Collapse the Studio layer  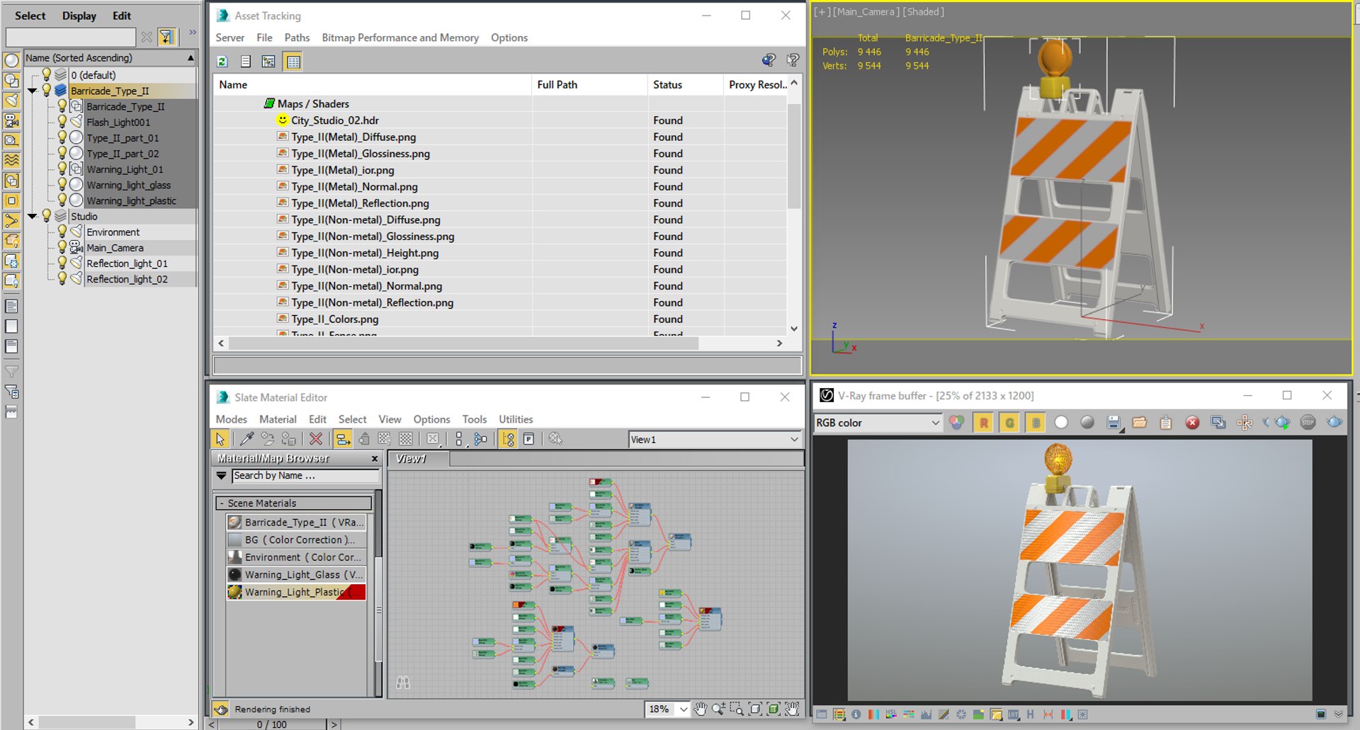(x=33, y=216)
